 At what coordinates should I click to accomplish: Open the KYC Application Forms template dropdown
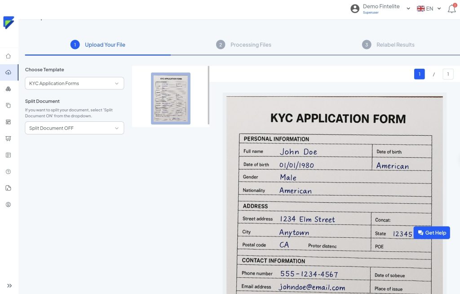pyautogui.click(x=74, y=83)
